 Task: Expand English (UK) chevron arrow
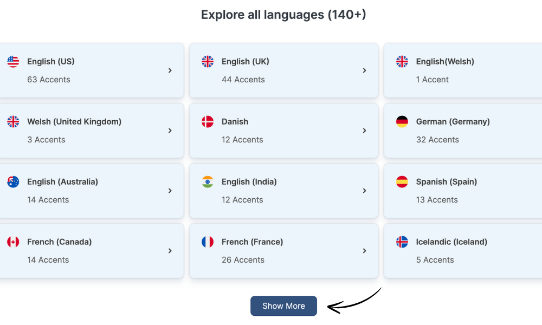pyautogui.click(x=364, y=70)
